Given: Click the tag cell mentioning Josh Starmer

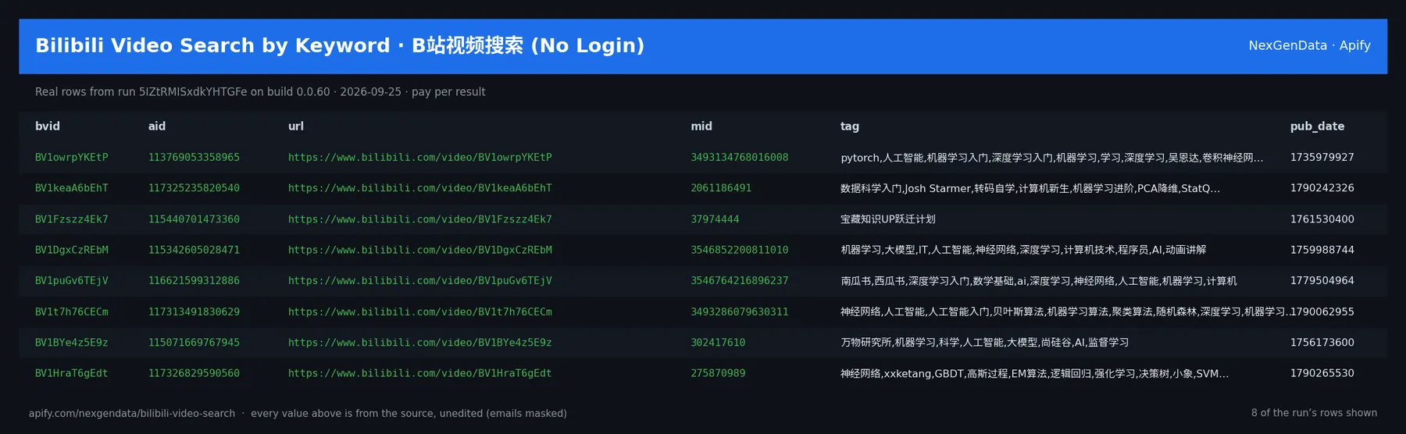Looking at the screenshot, I should point(1030,188).
